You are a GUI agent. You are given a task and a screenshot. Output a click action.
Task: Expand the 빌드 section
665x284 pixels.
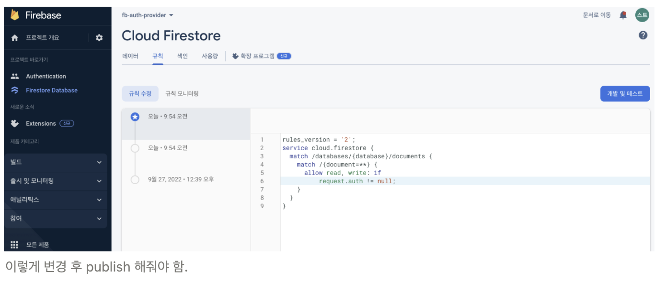53,162
